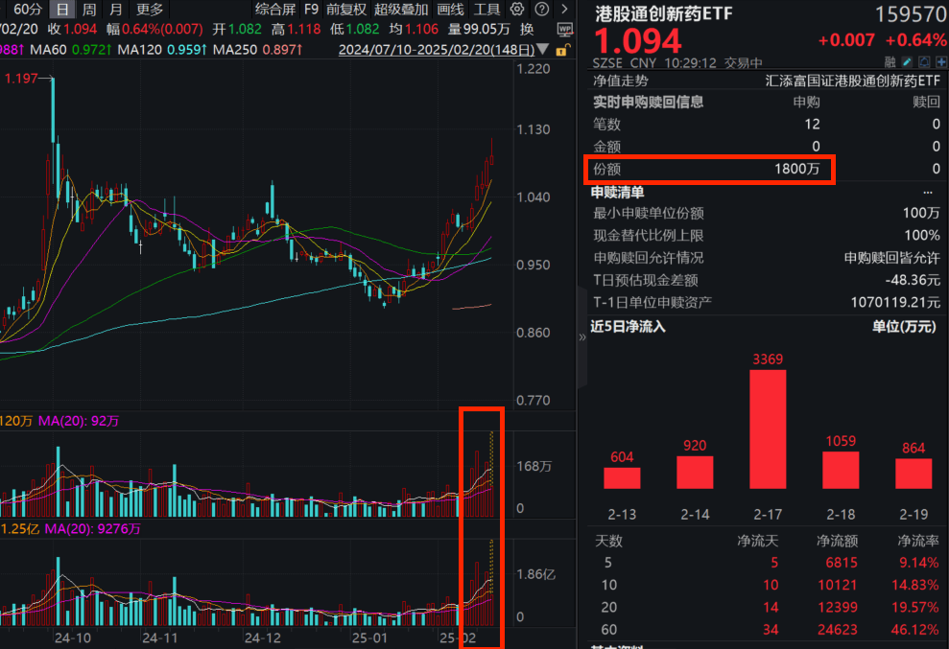Click the pencil edit icon beside 融
Screen dimensions: 949x649
coord(907,60)
